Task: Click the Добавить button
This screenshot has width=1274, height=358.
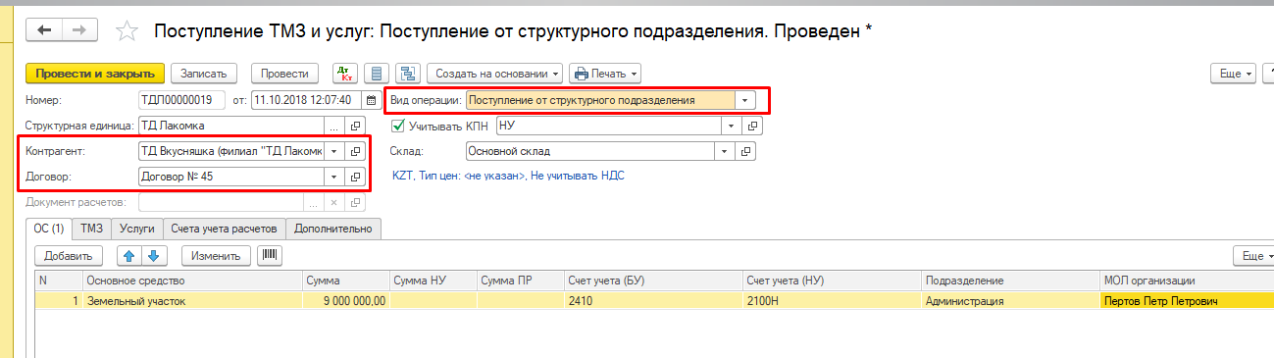Action: pos(69,256)
